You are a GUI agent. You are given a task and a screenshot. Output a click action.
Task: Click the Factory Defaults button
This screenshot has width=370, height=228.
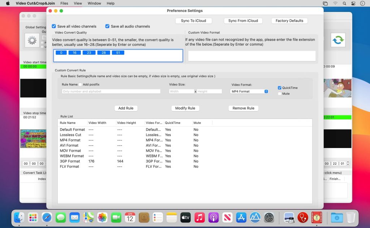tap(289, 21)
